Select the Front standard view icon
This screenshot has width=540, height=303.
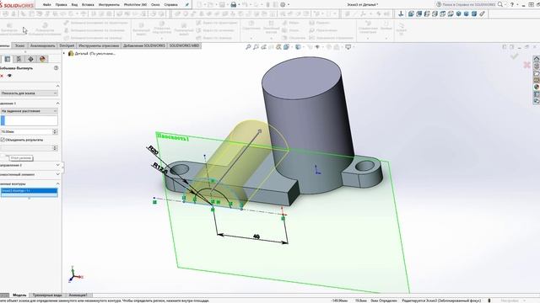[x=411, y=13]
